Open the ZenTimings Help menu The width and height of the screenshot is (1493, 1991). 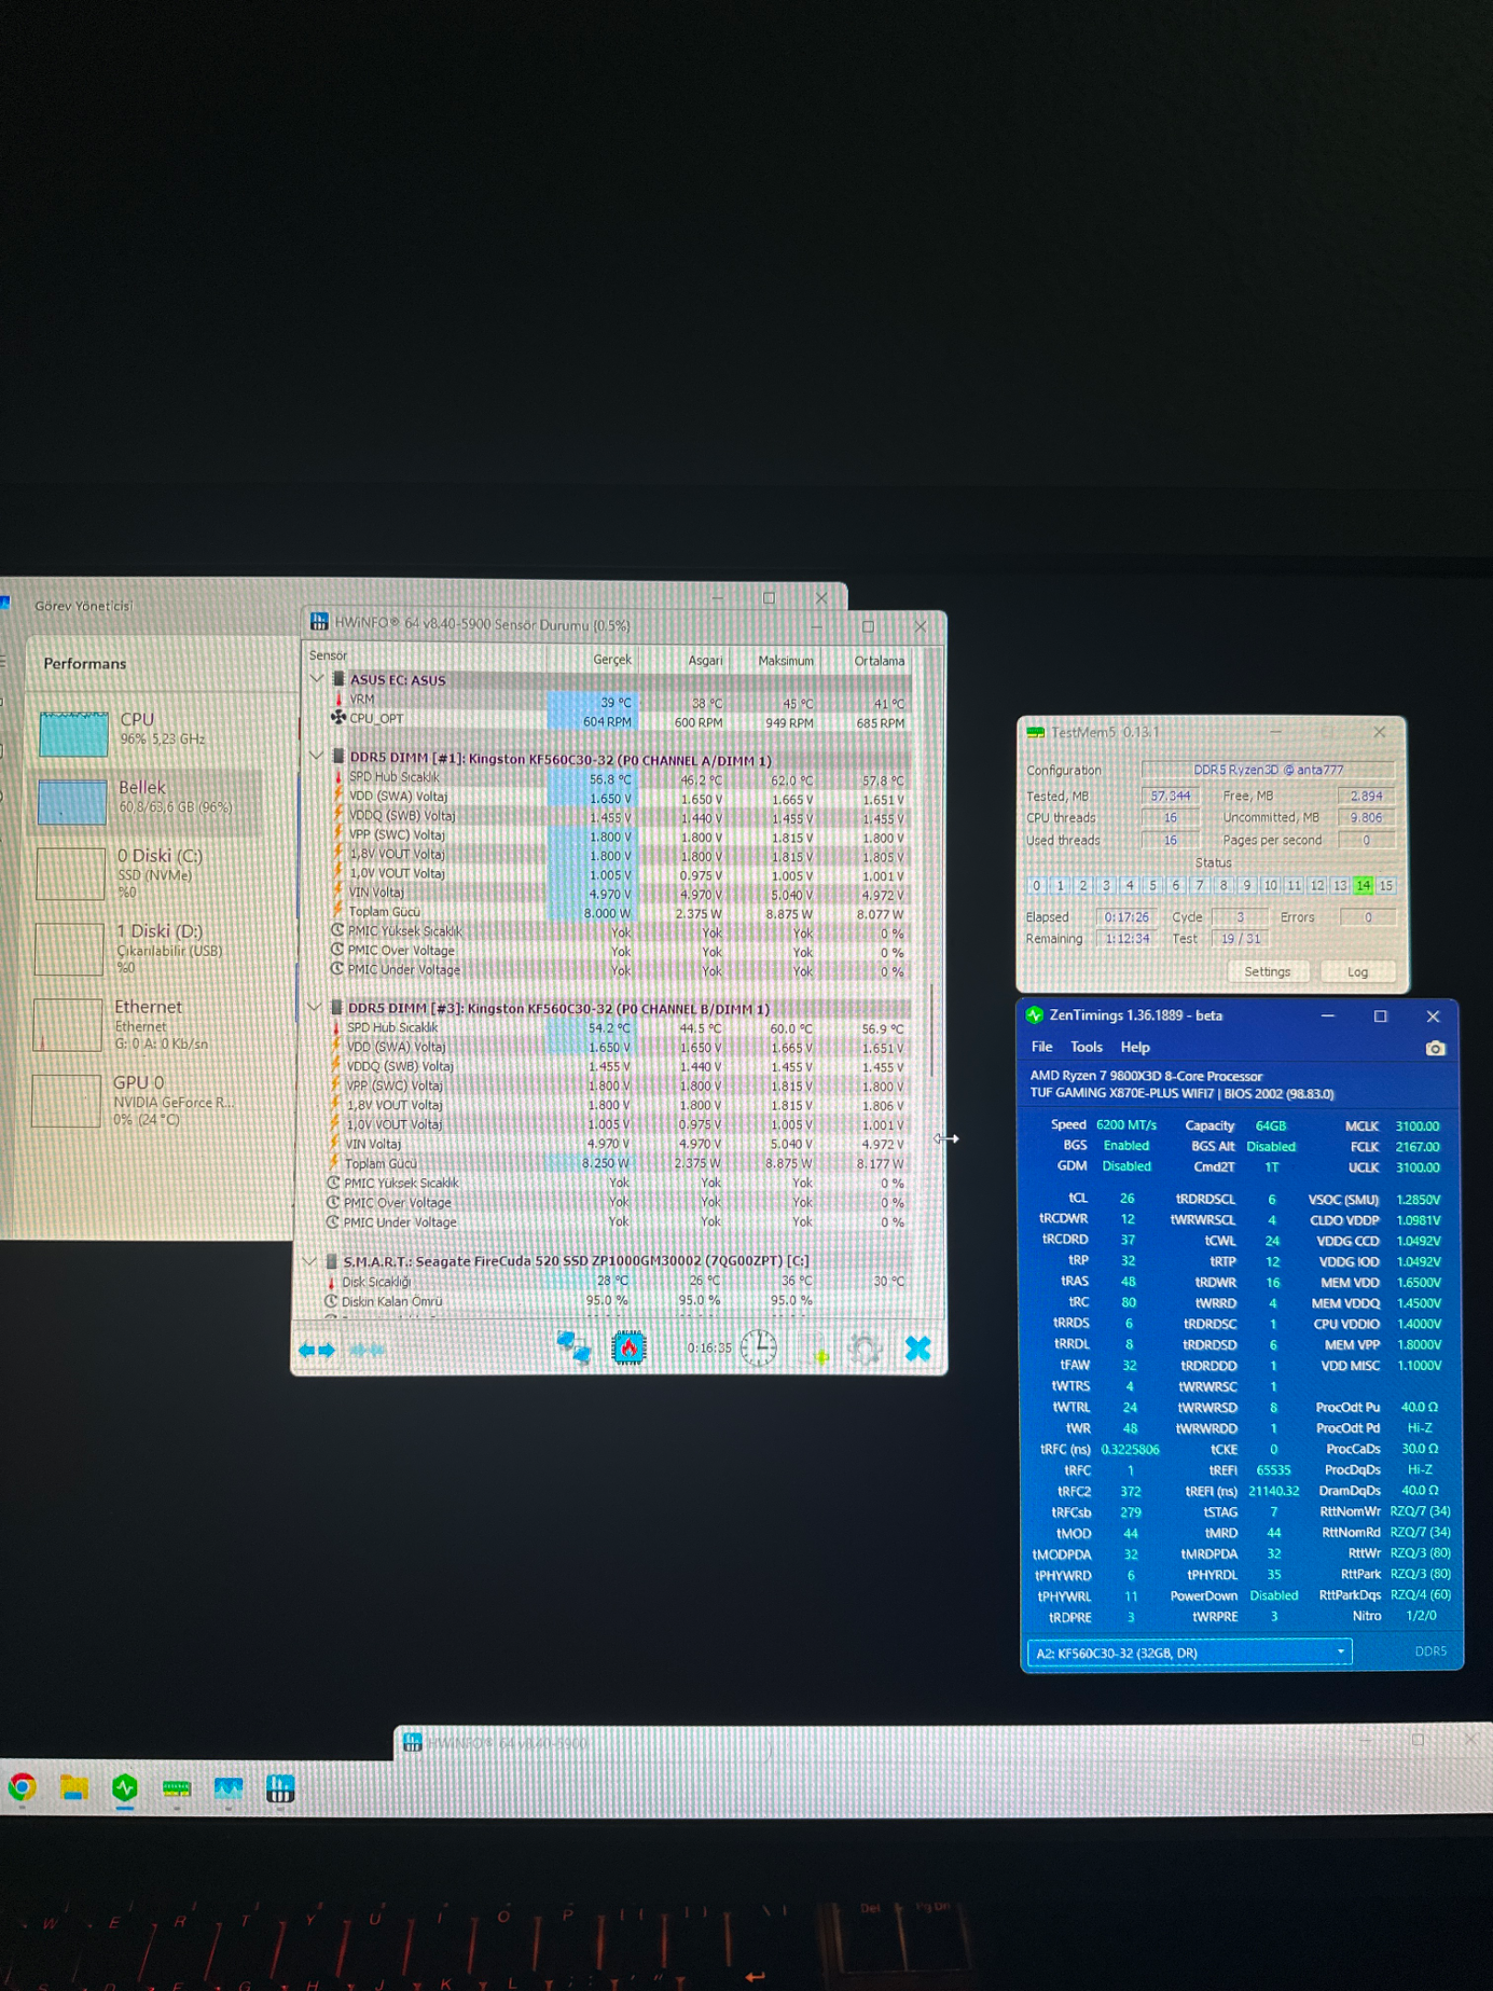[1134, 1046]
